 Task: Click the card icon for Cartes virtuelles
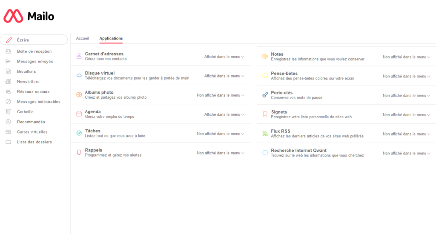(9, 132)
